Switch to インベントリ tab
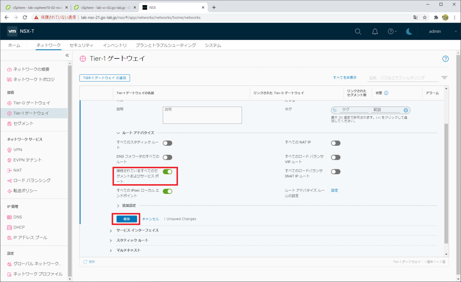461x282 pixels. click(x=114, y=45)
